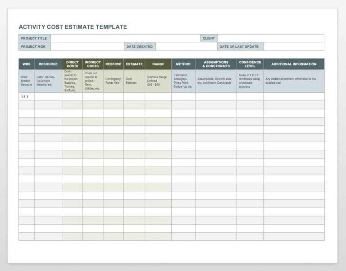Click the Method column header
The width and height of the screenshot is (346, 271).
coord(183,64)
